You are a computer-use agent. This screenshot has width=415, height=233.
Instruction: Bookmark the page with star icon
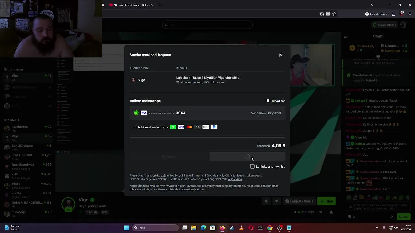point(334,14)
